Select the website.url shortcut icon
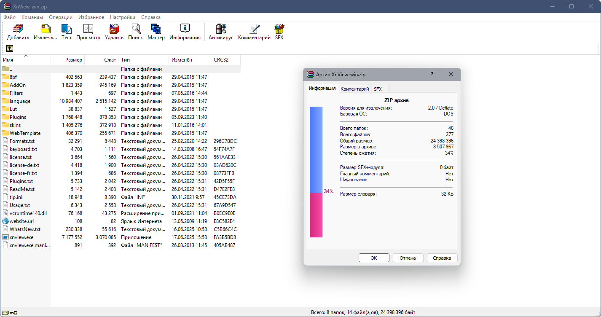 tap(5, 221)
